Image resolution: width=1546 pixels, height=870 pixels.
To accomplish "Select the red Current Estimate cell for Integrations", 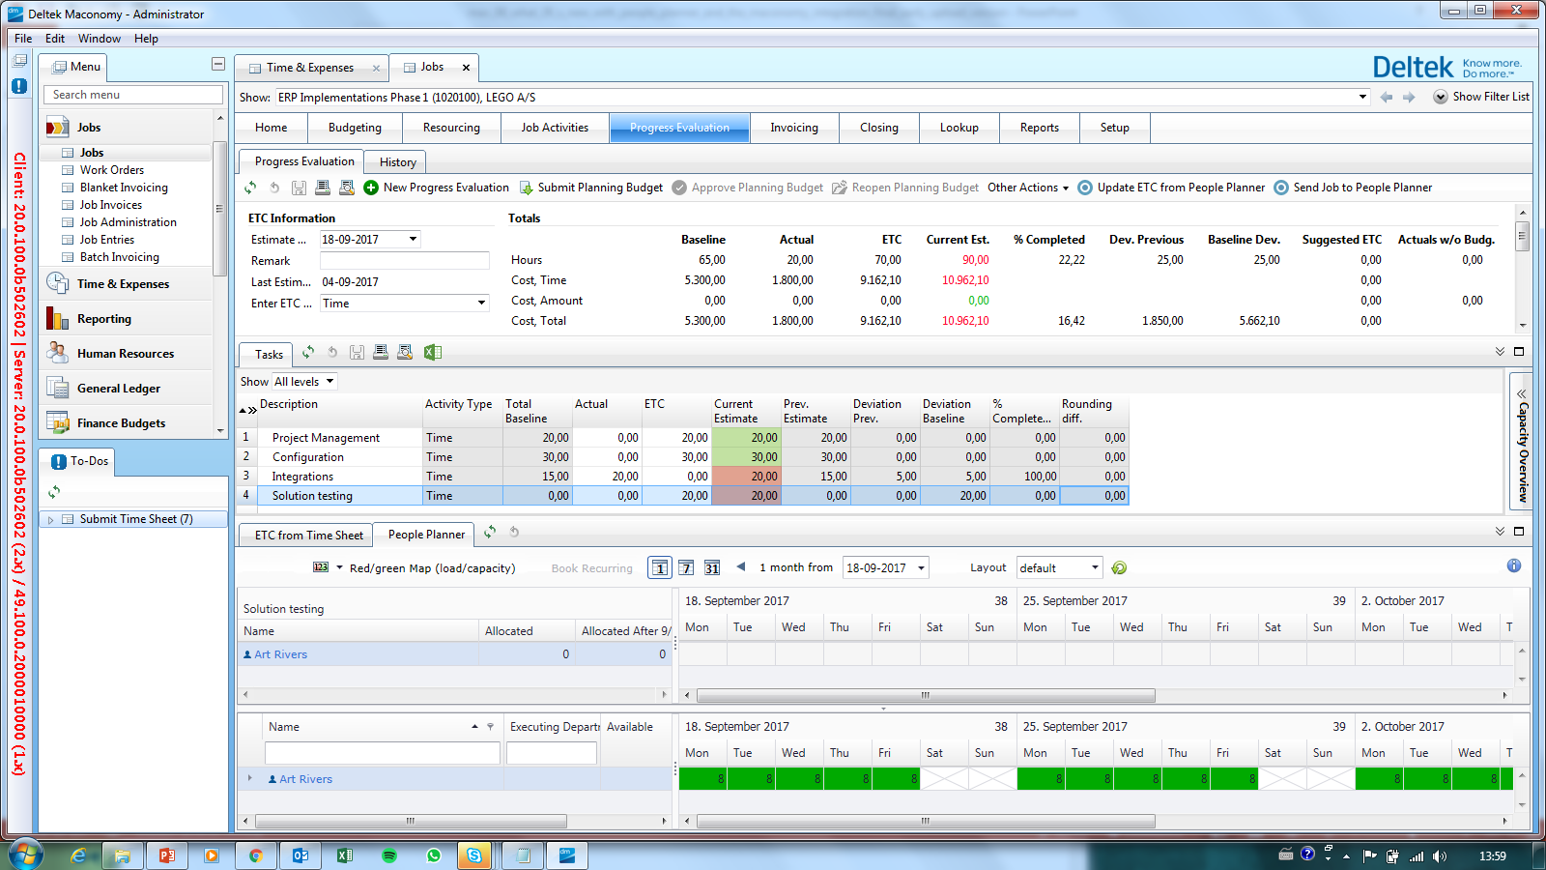I will [746, 477].
